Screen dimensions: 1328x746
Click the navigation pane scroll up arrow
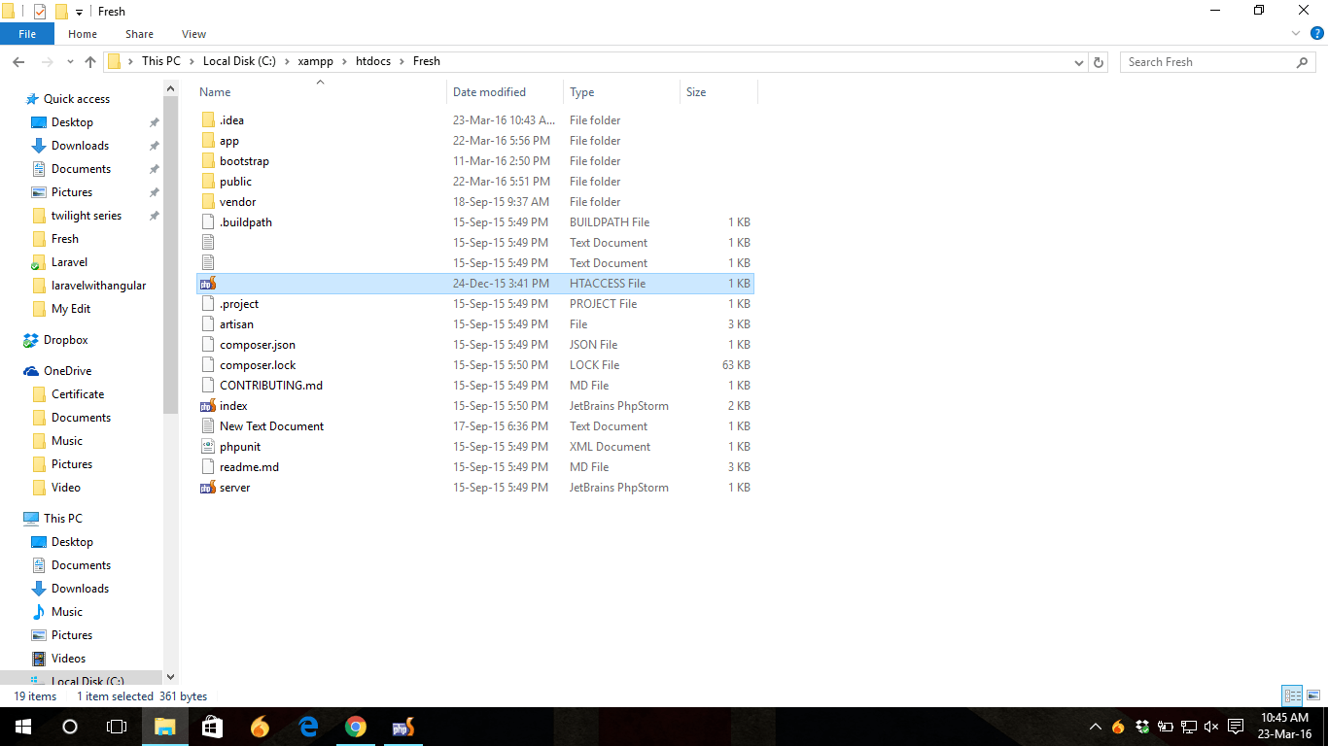coord(171,88)
